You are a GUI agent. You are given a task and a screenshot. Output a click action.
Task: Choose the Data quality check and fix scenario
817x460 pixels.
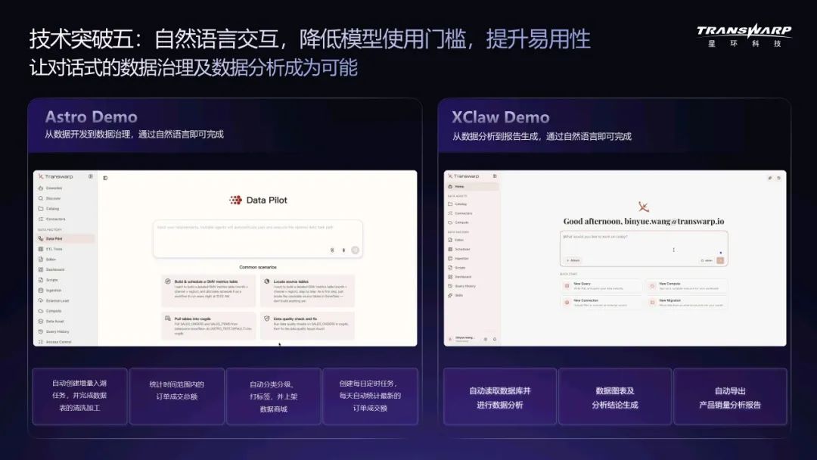(307, 325)
